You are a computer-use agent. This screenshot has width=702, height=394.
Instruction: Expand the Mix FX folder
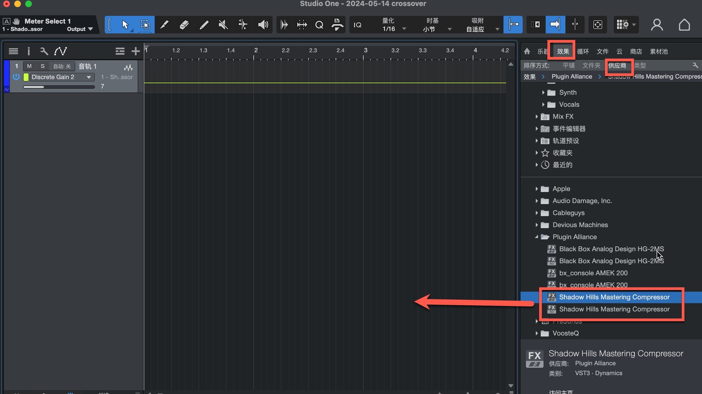pyautogui.click(x=536, y=116)
